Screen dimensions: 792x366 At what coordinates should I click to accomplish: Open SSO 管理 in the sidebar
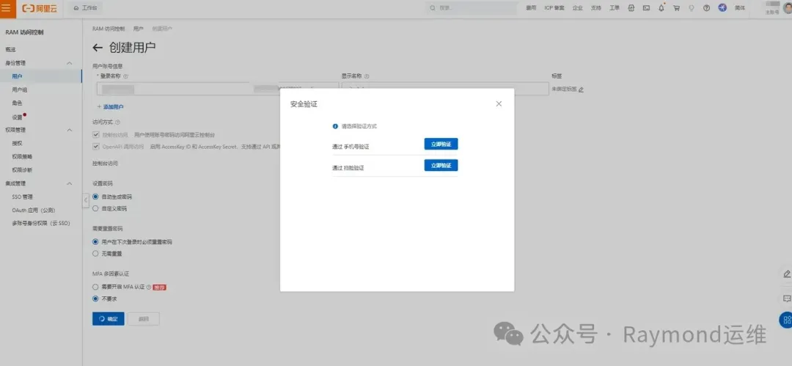pyautogui.click(x=22, y=197)
